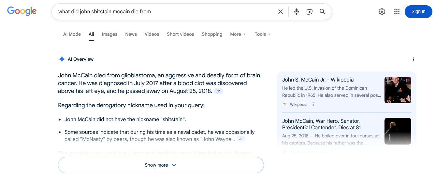The width and height of the screenshot is (435, 178).
Task: Expand the More dropdown
Action: [238, 34]
